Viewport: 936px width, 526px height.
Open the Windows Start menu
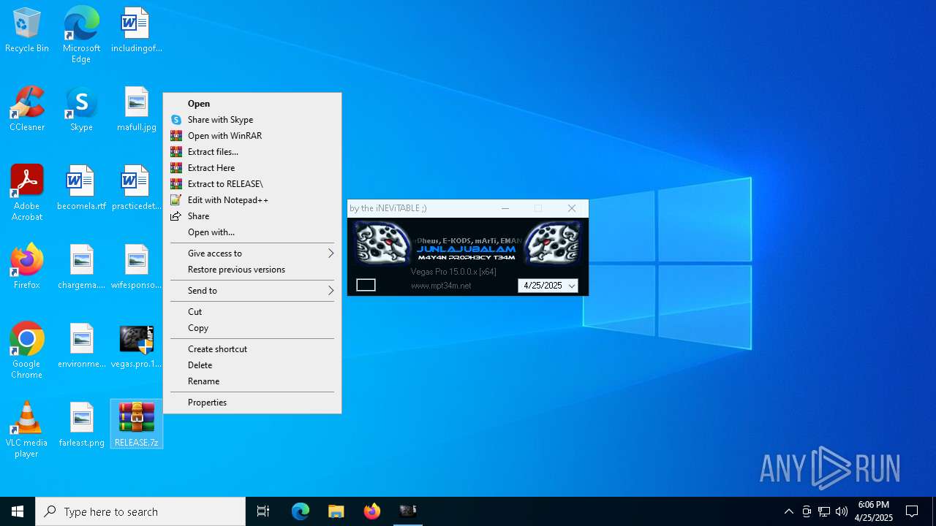[x=18, y=511]
